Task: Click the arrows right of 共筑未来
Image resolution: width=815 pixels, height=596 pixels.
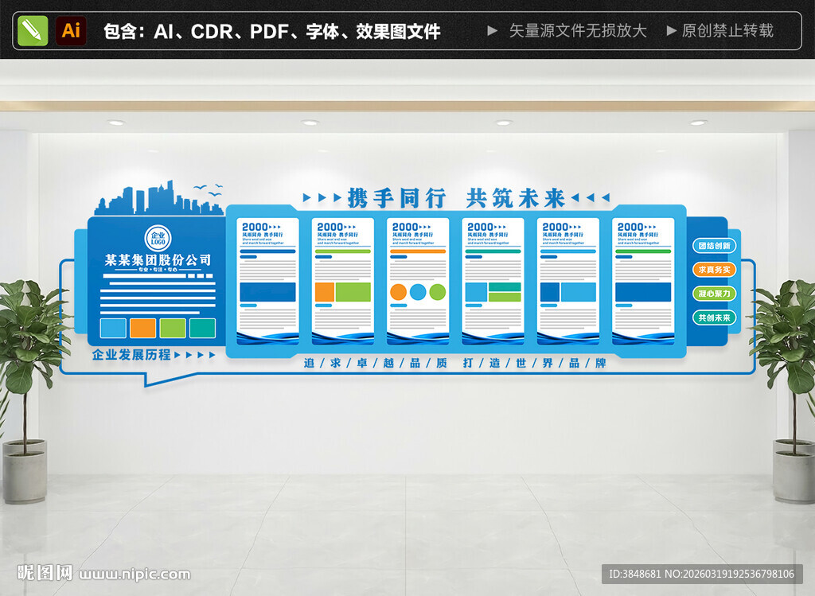Action: tap(590, 197)
